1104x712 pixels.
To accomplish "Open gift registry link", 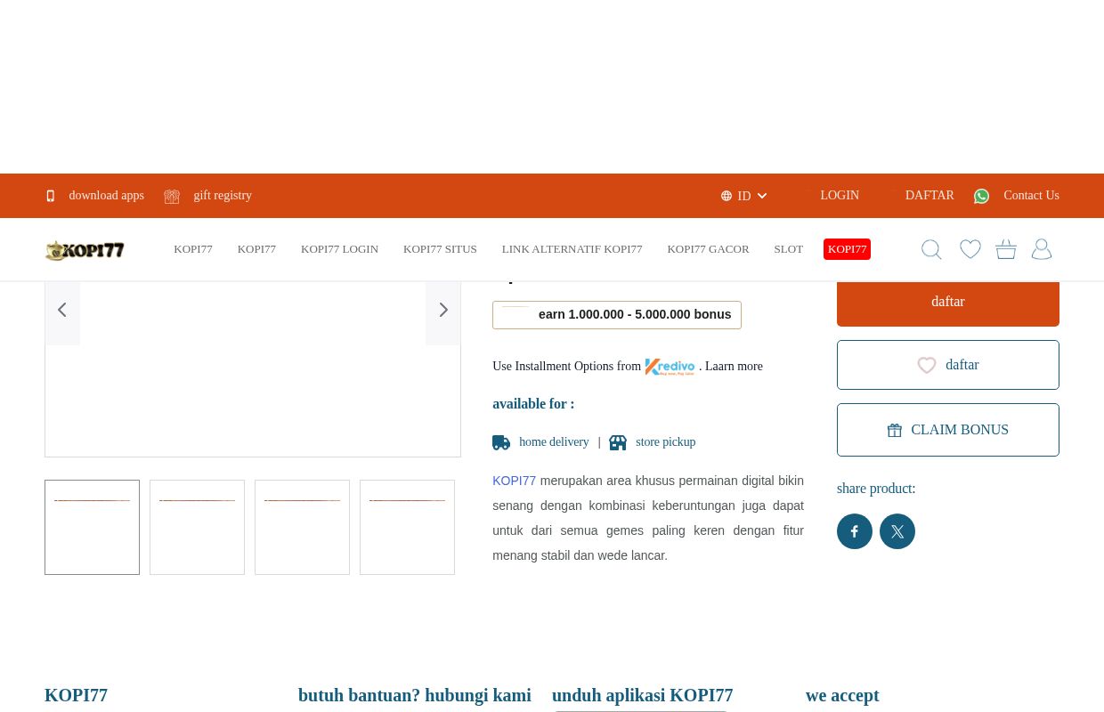I will coord(223,196).
